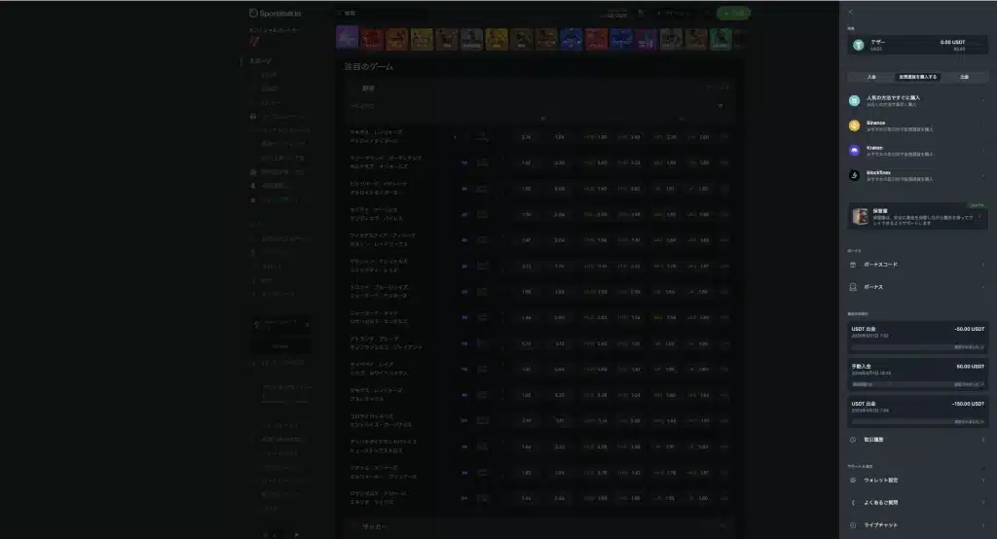Click the ライブチャット icon
The image size is (997, 539).
click(x=853, y=525)
